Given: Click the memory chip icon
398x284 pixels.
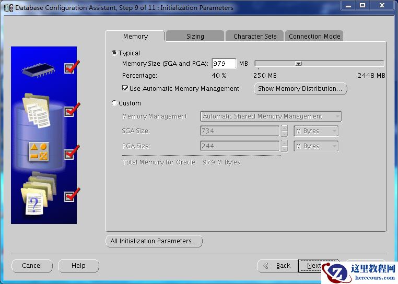Looking at the screenshot, I should [38, 70].
